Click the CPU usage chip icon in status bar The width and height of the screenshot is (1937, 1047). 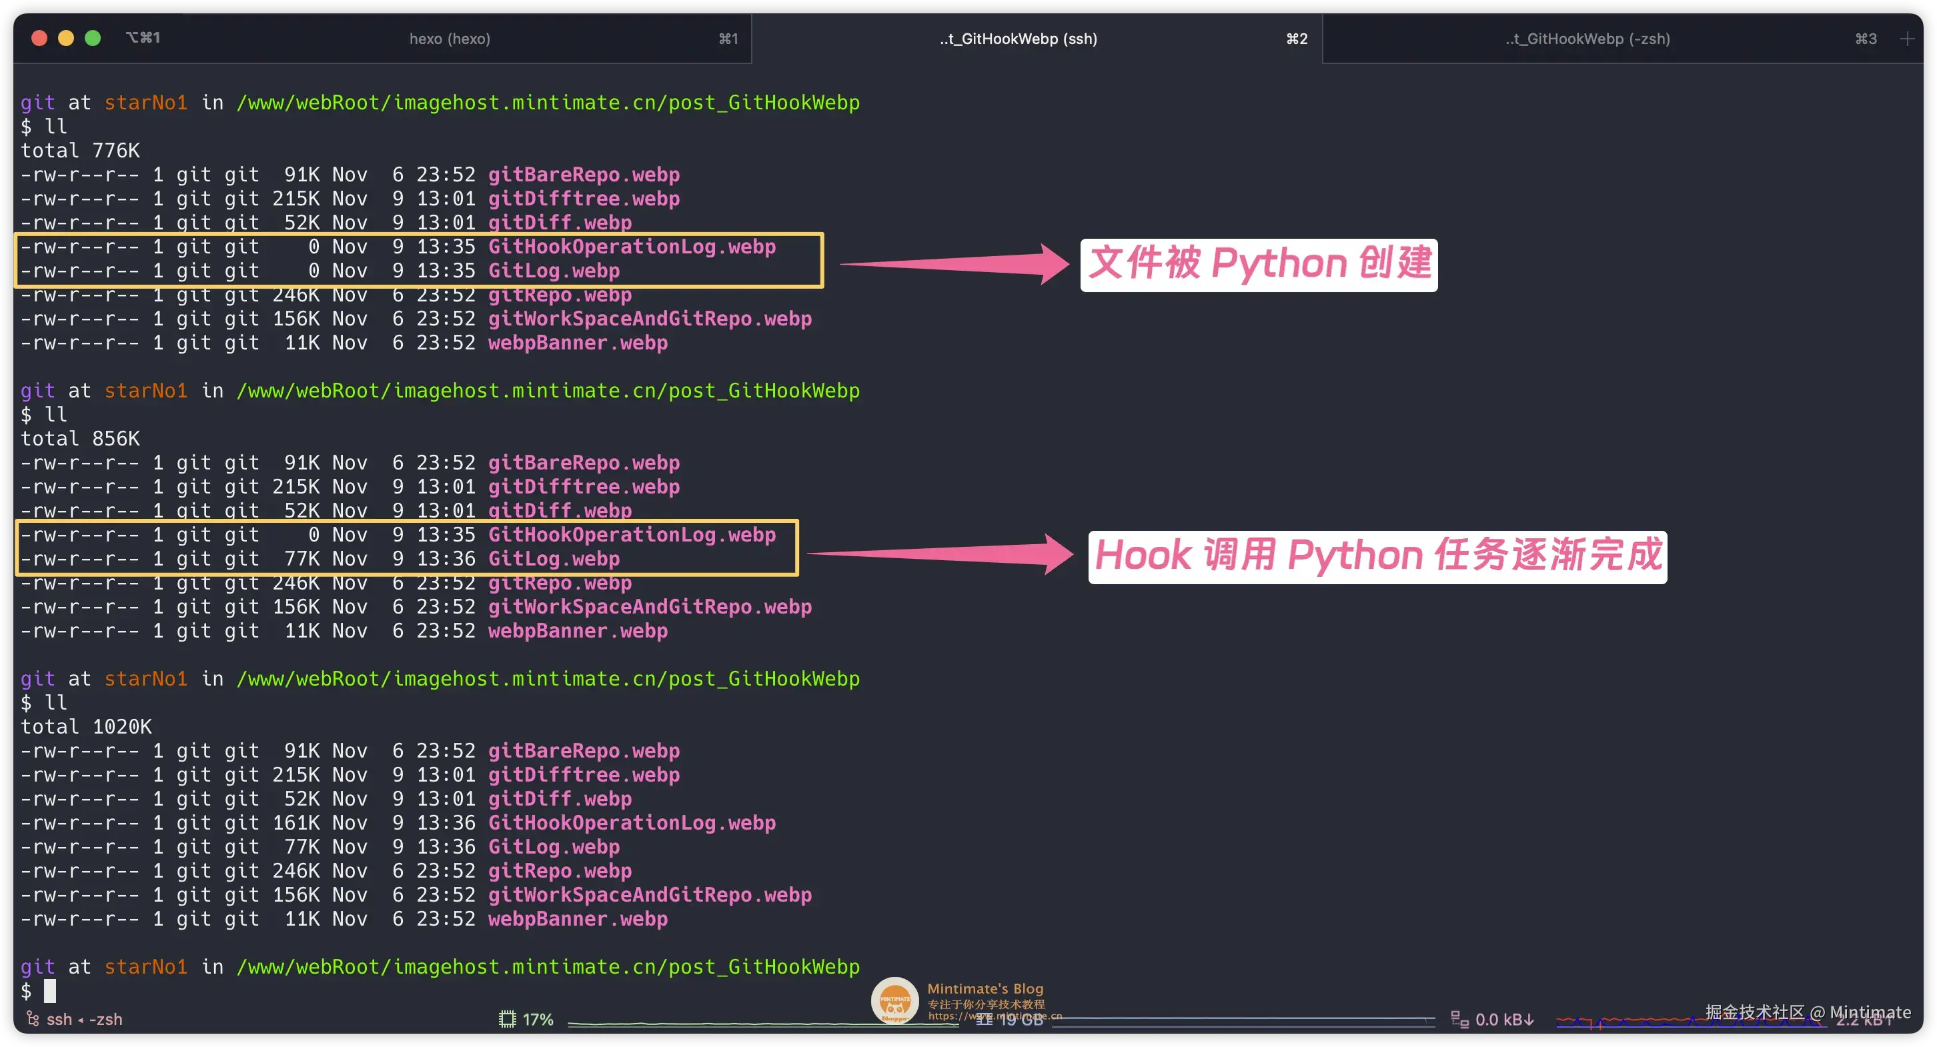(508, 1018)
